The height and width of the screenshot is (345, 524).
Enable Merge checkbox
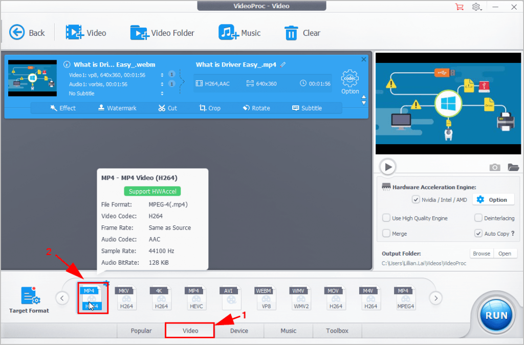(x=386, y=233)
